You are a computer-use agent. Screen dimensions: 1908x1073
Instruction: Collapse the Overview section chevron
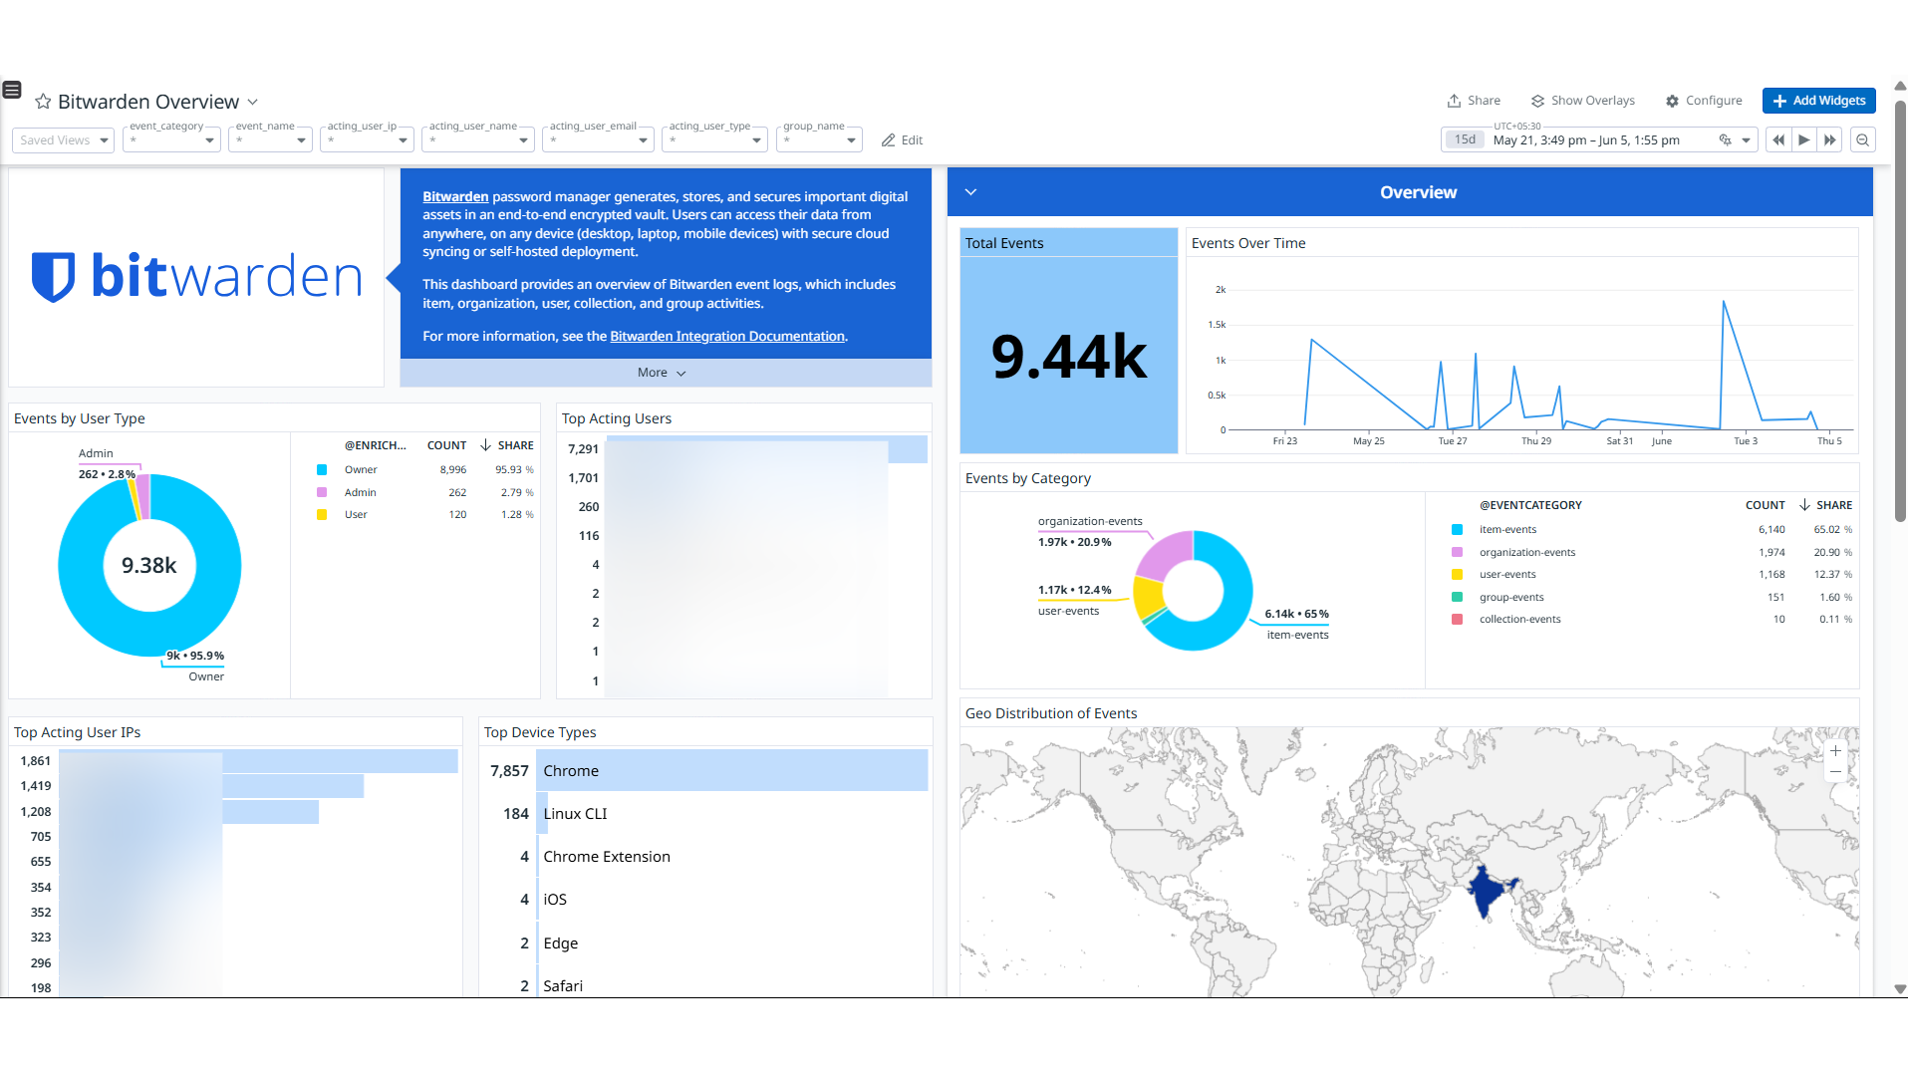coord(970,192)
